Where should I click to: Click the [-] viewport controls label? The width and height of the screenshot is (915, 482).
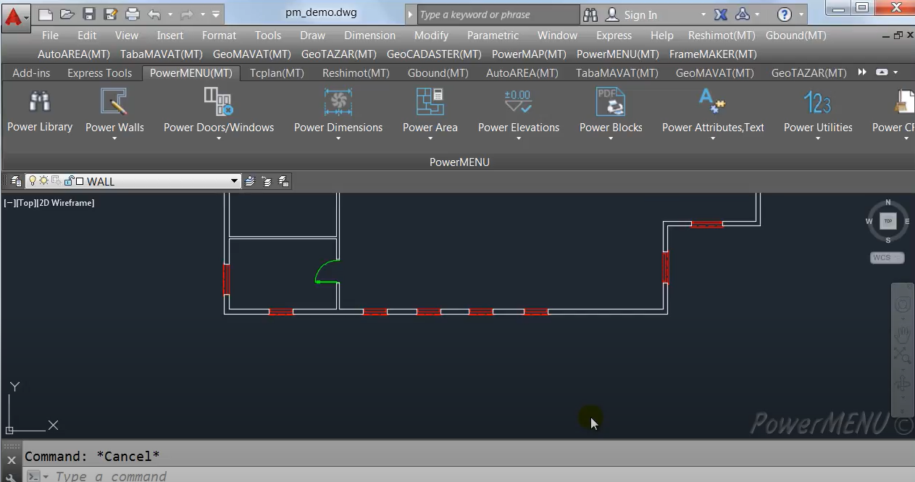coord(9,203)
